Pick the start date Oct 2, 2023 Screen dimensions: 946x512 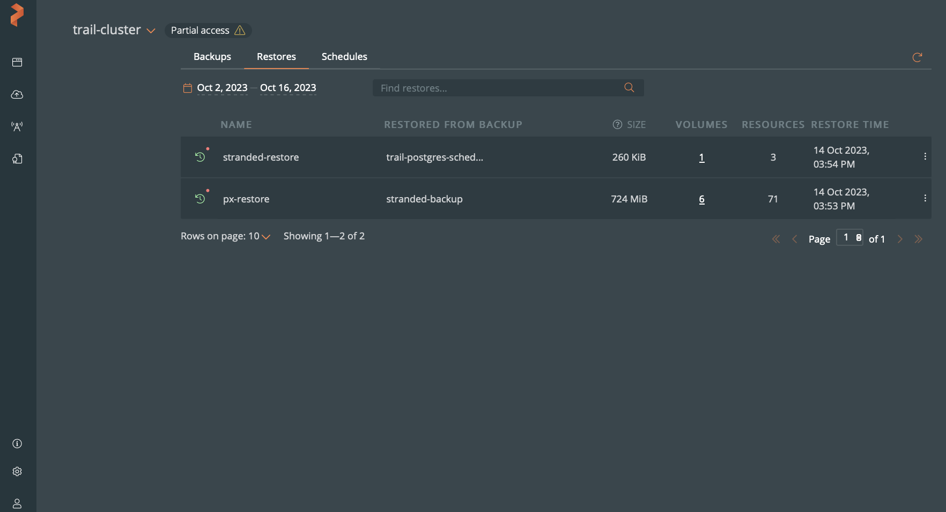tap(222, 88)
